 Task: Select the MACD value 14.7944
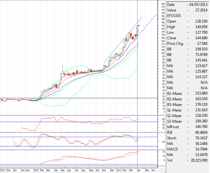pyautogui.click(x=198, y=149)
